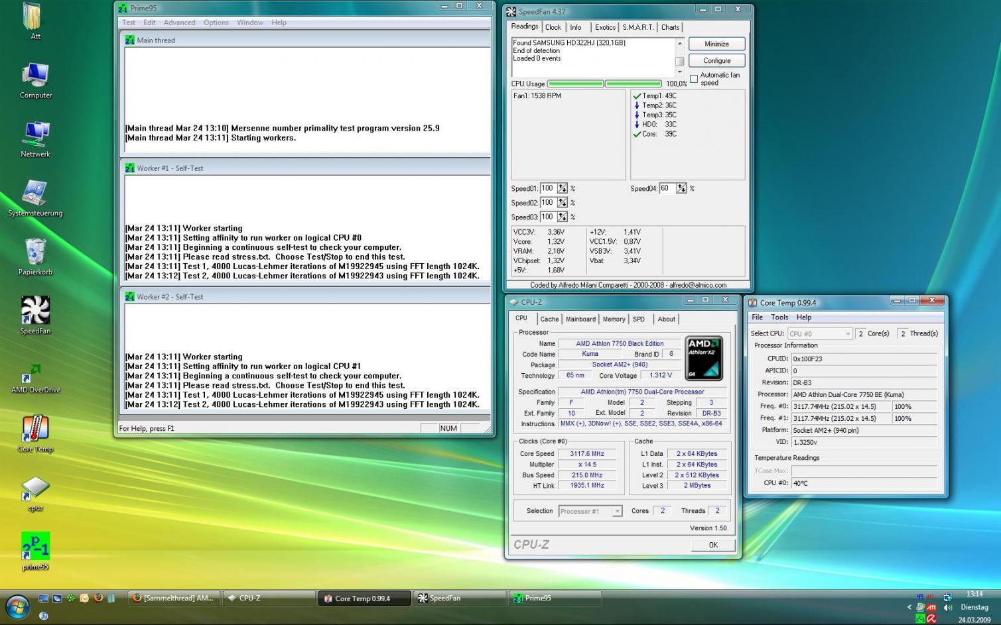Open Firefox from the quick launch bar
The width and height of the screenshot is (1001, 625).
[x=98, y=598]
